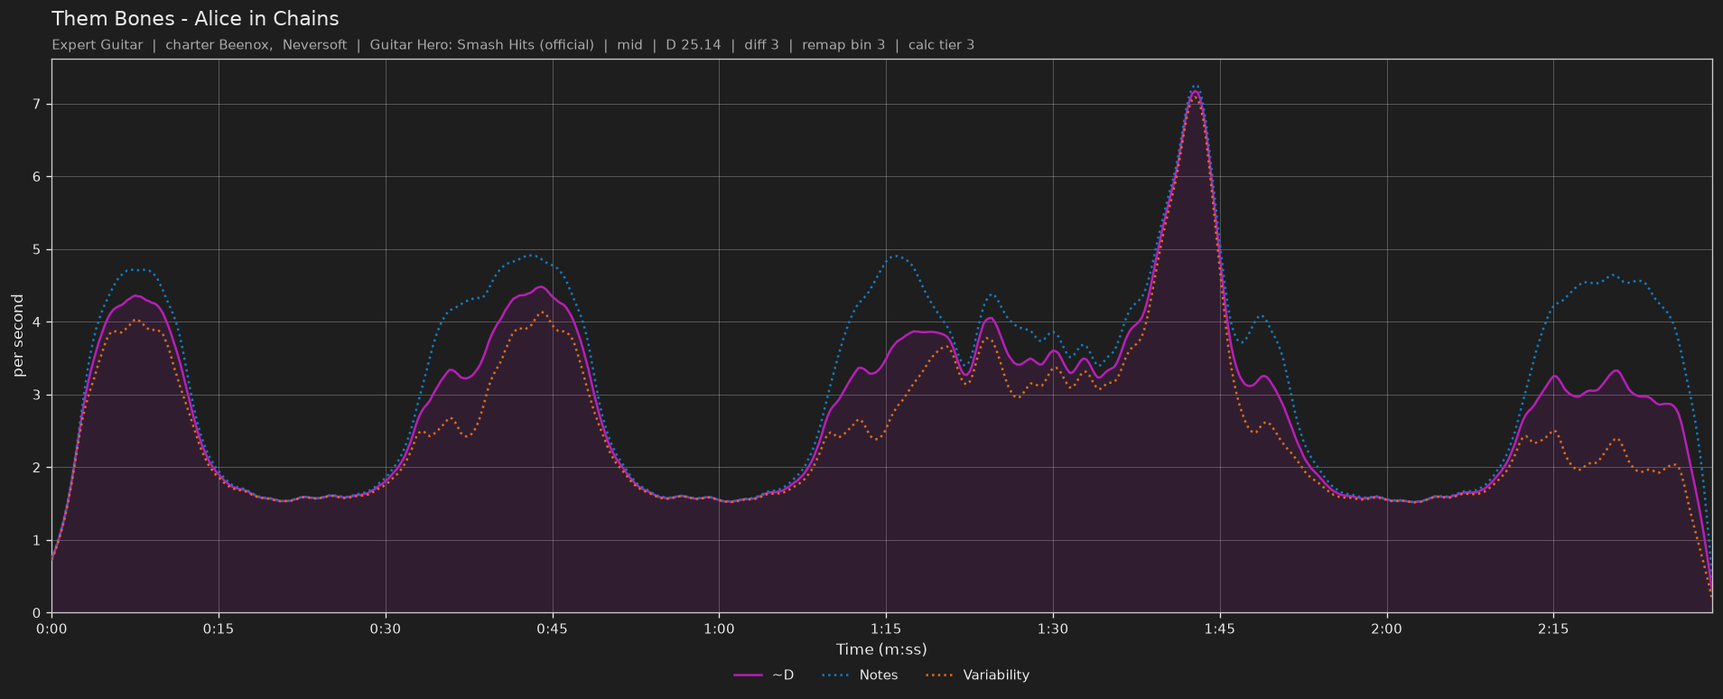
Task: Click 'D 25.14' in the subtitle
Action: tap(694, 45)
